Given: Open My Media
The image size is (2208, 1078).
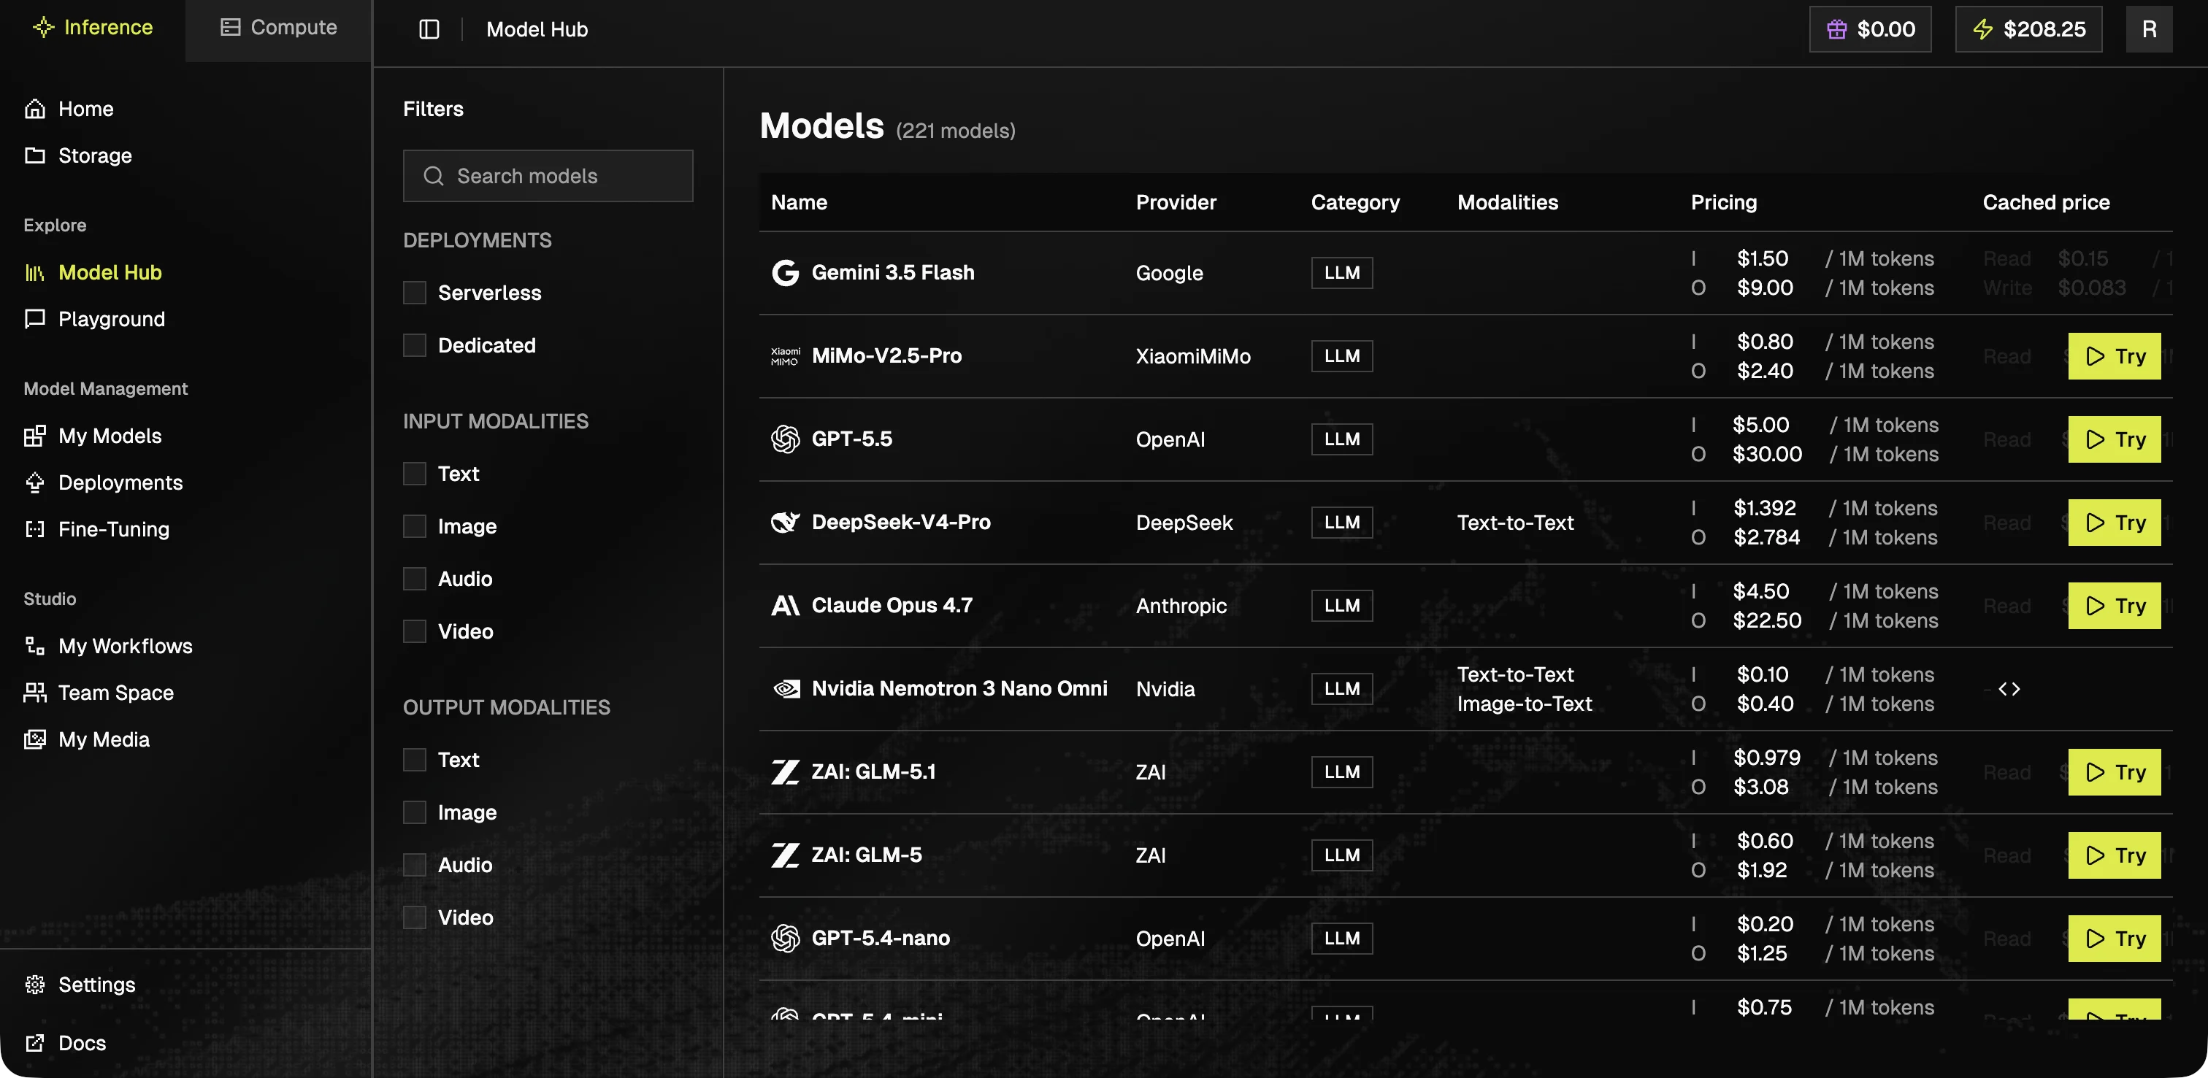Looking at the screenshot, I should [x=87, y=739].
